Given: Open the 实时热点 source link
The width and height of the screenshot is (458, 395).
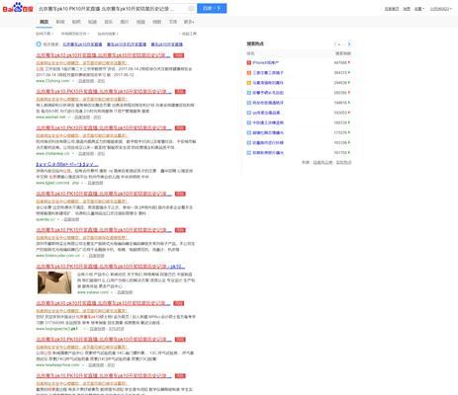Looking at the screenshot, I should click(x=344, y=162).
